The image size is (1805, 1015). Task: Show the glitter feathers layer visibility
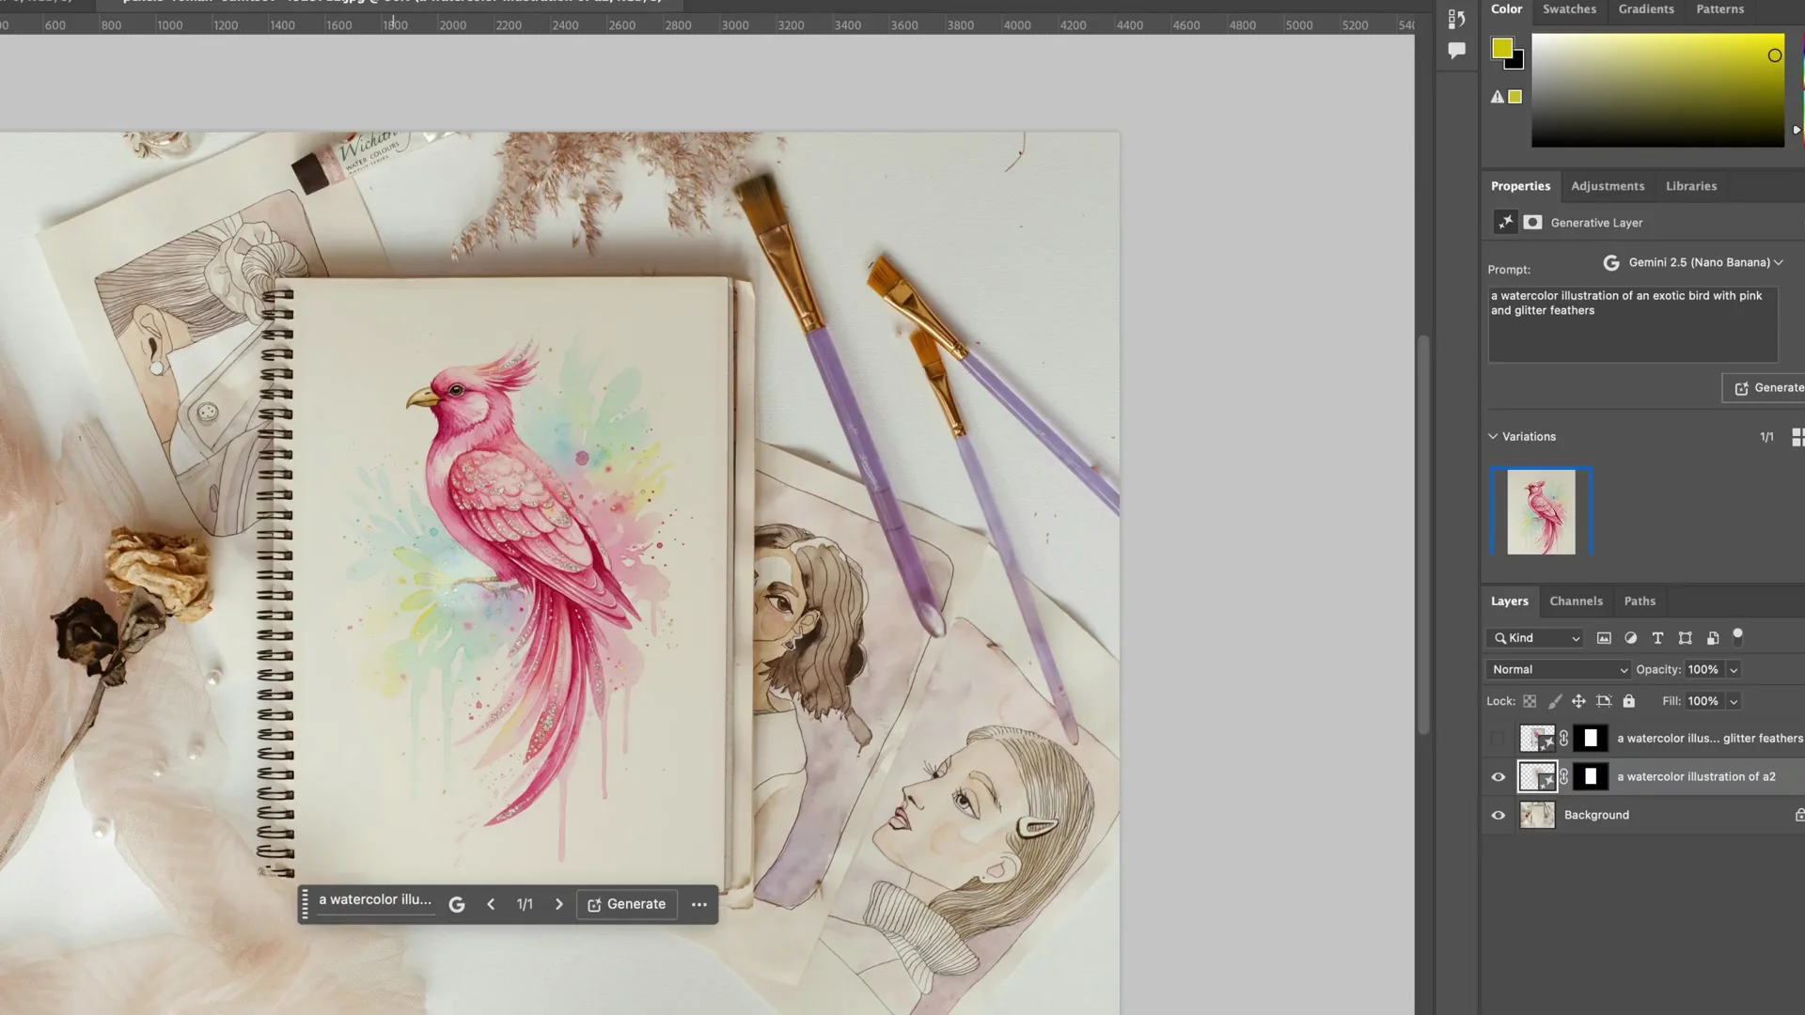click(1498, 739)
